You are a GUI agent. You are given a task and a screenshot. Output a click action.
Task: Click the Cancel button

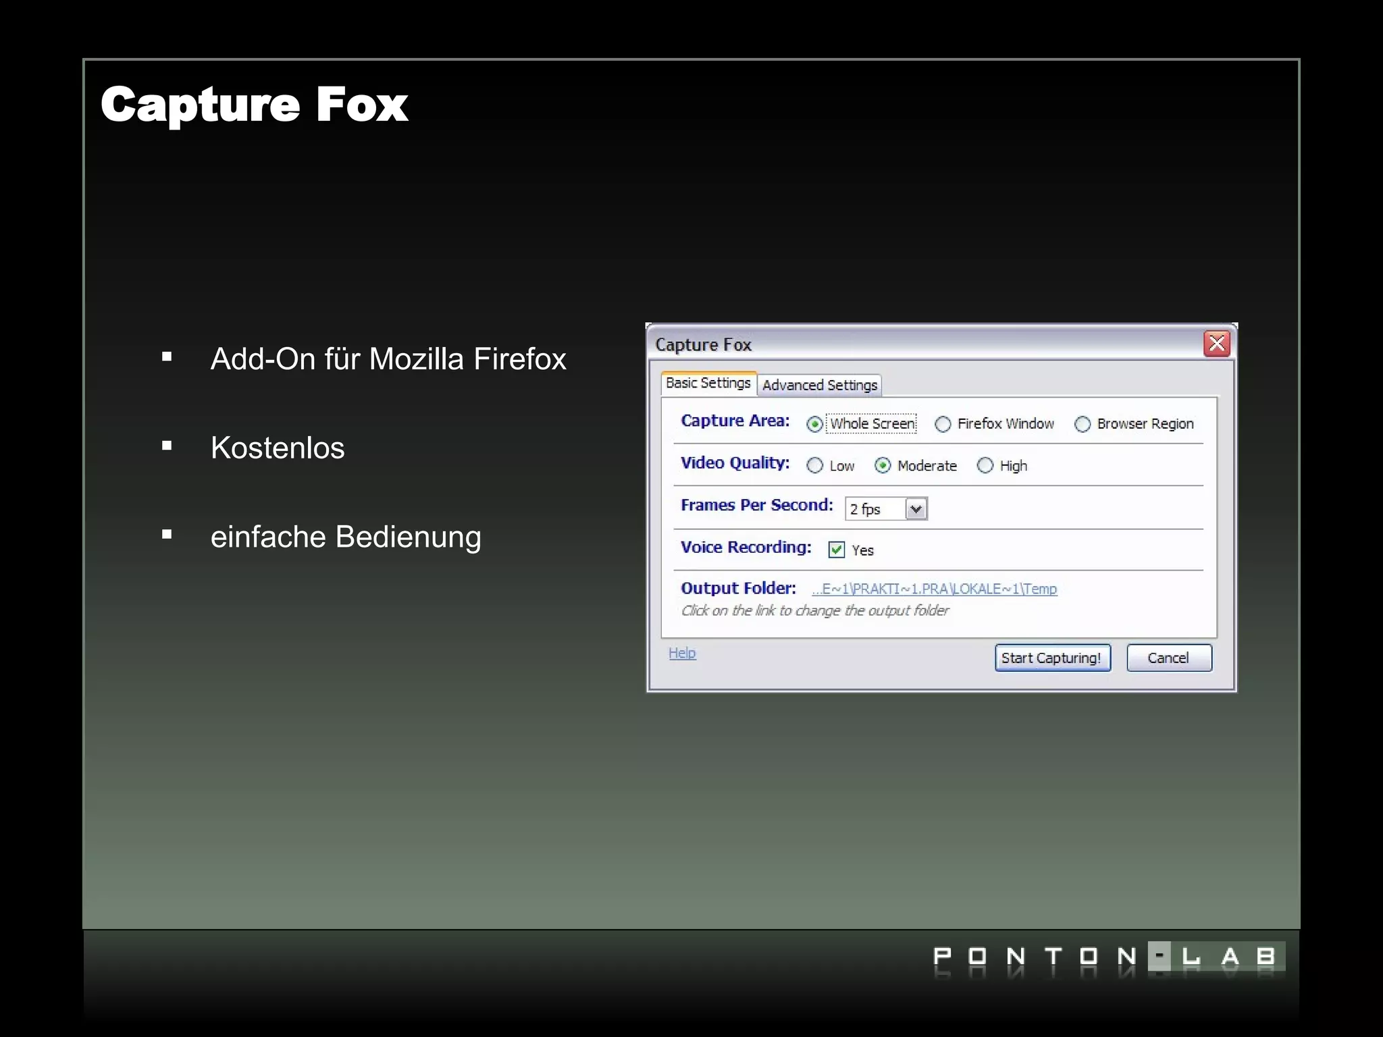pyautogui.click(x=1169, y=658)
